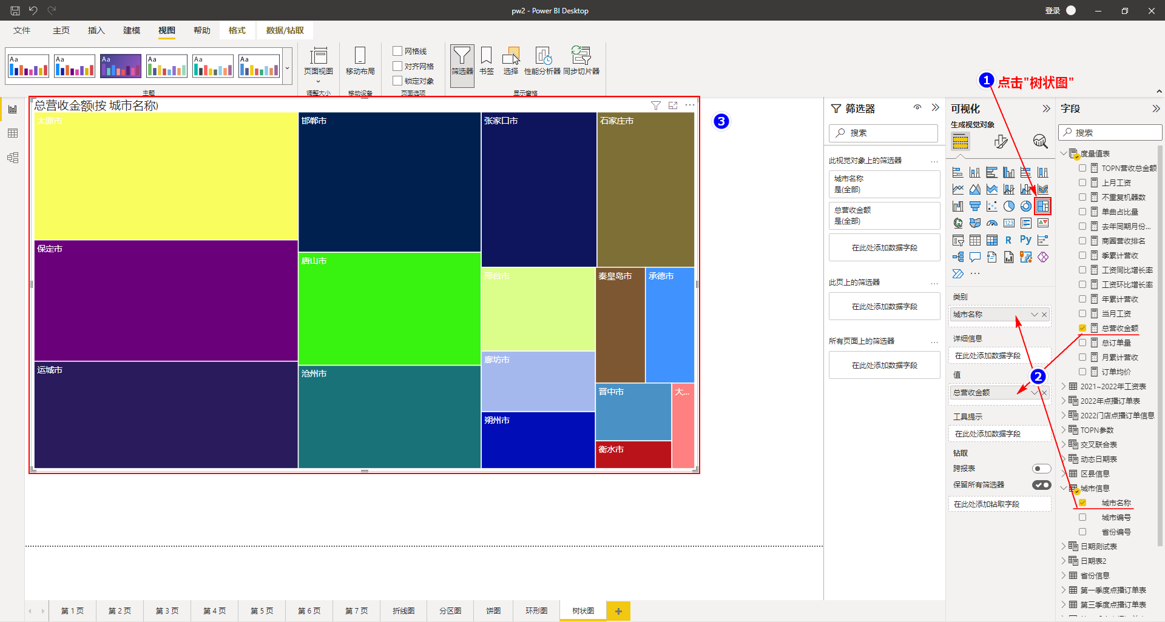Click 登录 sign in
Viewport: 1165px width, 622px height.
(1053, 11)
